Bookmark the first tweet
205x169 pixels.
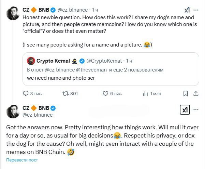(x=186, y=93)
